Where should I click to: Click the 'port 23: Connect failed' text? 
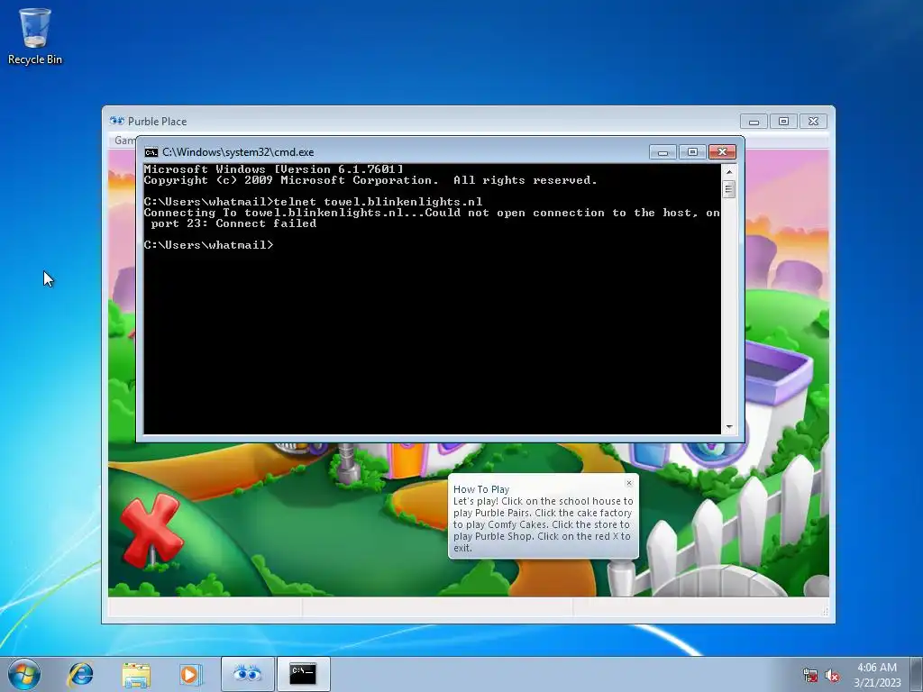pyautogui.click(x=233, y=223)
